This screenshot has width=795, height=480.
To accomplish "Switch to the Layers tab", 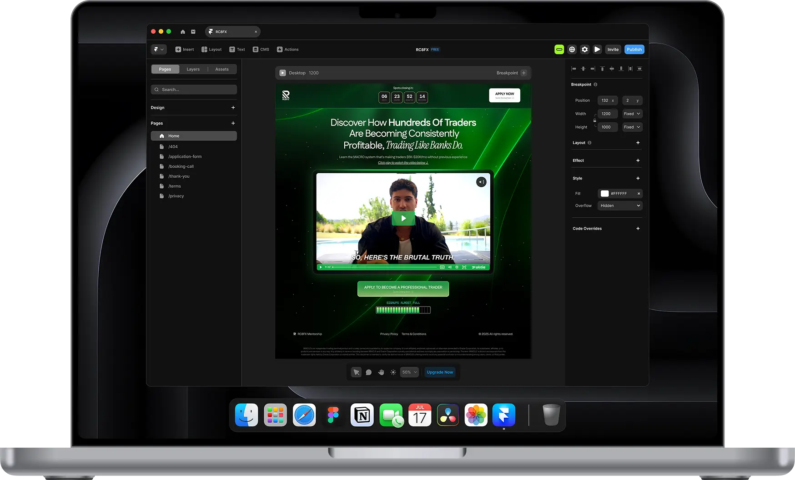I will point(193,69).
